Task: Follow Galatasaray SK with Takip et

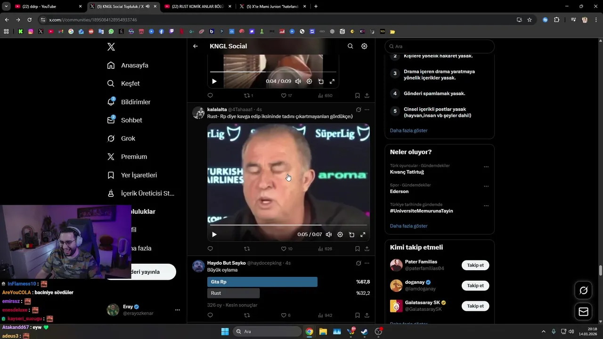Action: (475, 306)
